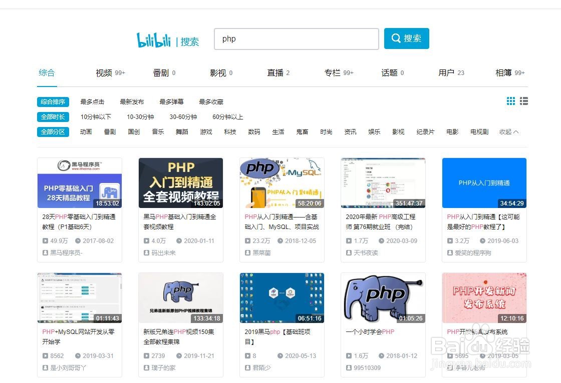The height and width of the screenshot is (383, 561).
Task: Open the 番剧 tab
Action: point(164,73)
